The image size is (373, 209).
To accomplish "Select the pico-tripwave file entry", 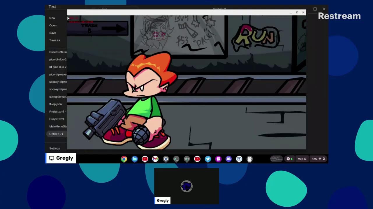I will [58, 74].
